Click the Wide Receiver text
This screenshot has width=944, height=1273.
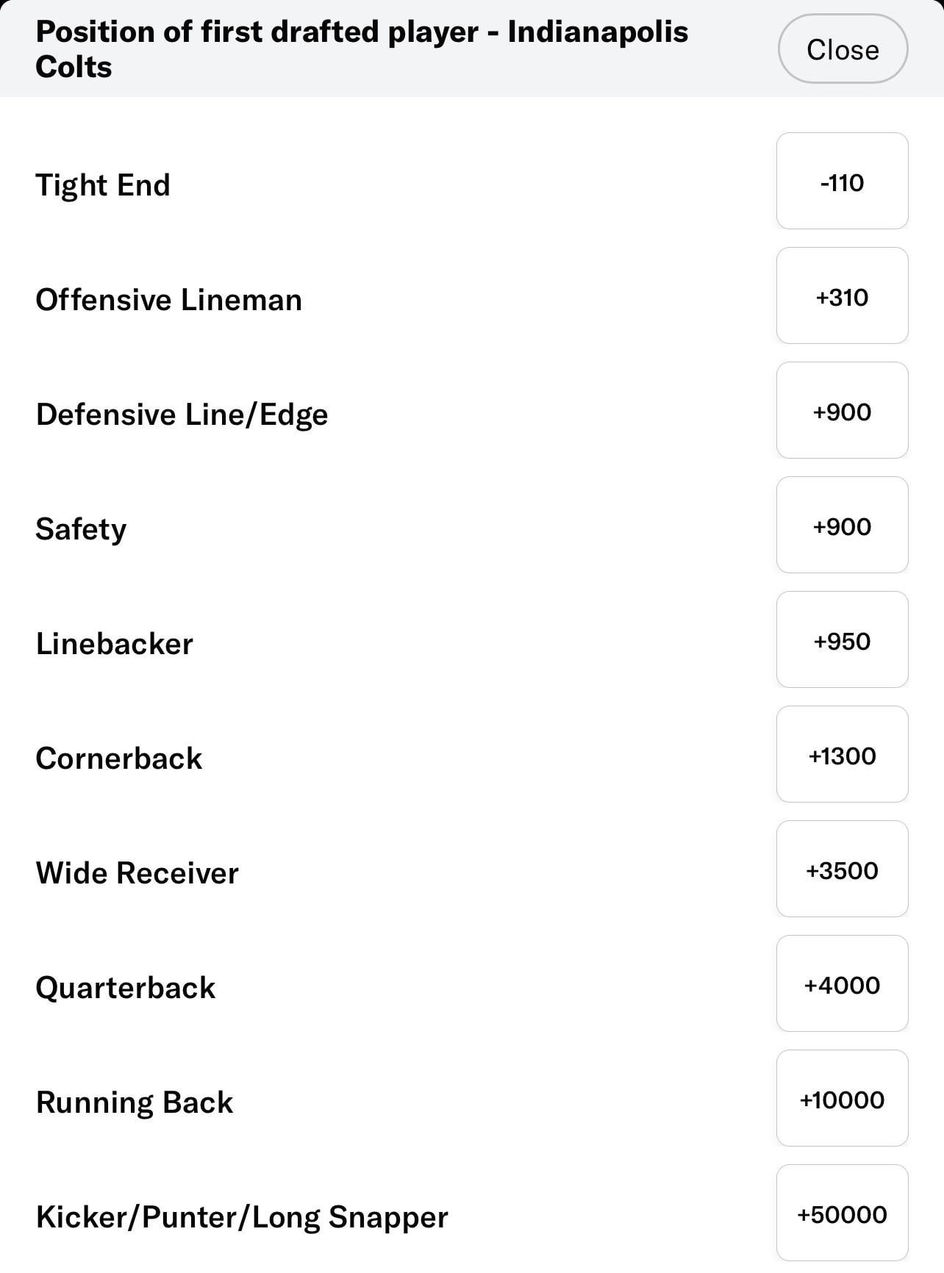pyautogui.click(x=137, y=872)
